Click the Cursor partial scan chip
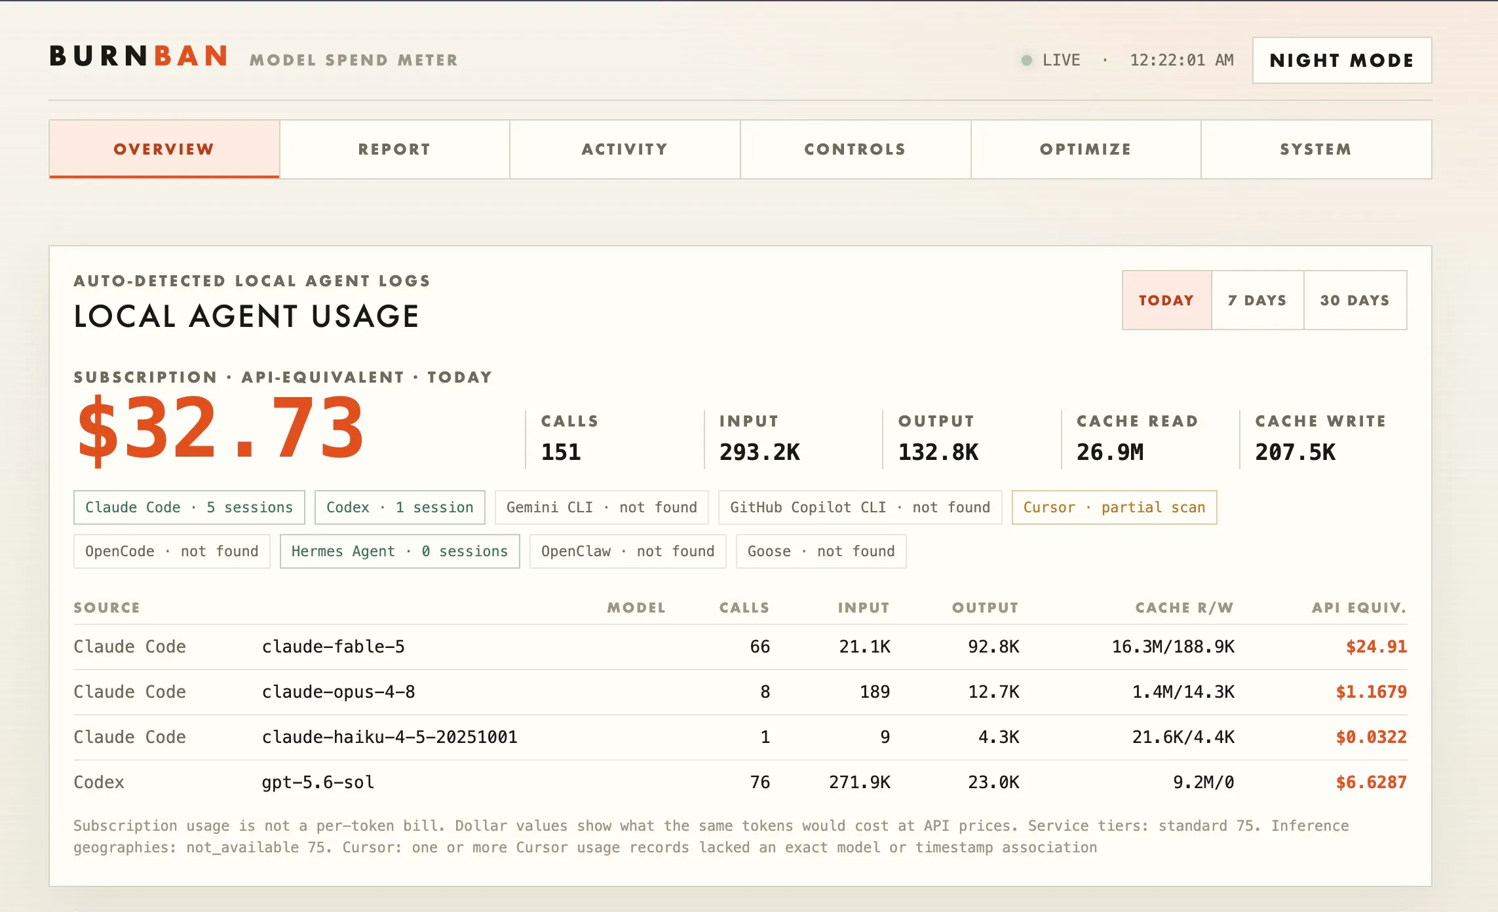This screenshot has height=912, width=1498. (x=1115, y=507)
